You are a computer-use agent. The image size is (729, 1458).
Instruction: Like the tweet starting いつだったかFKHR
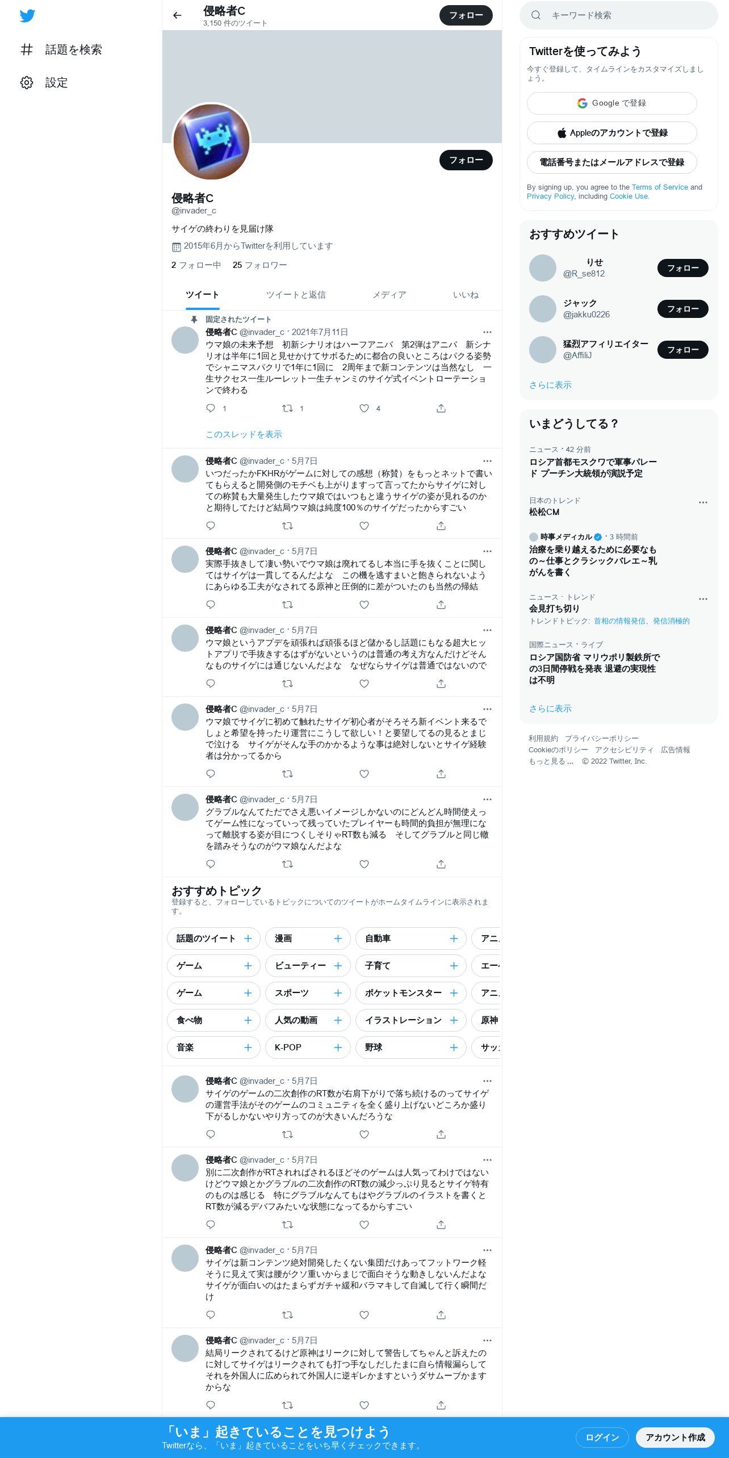364,526
